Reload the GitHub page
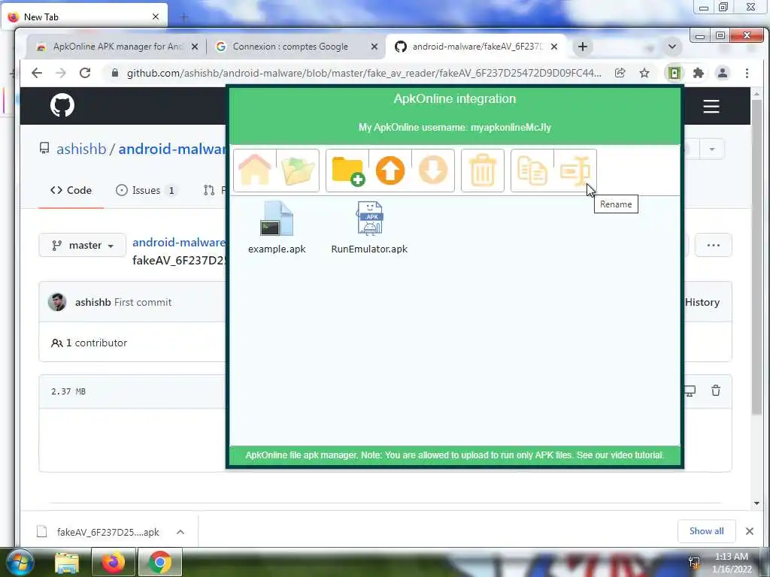Screen dimensions: 770x577 tap(85, 73)
